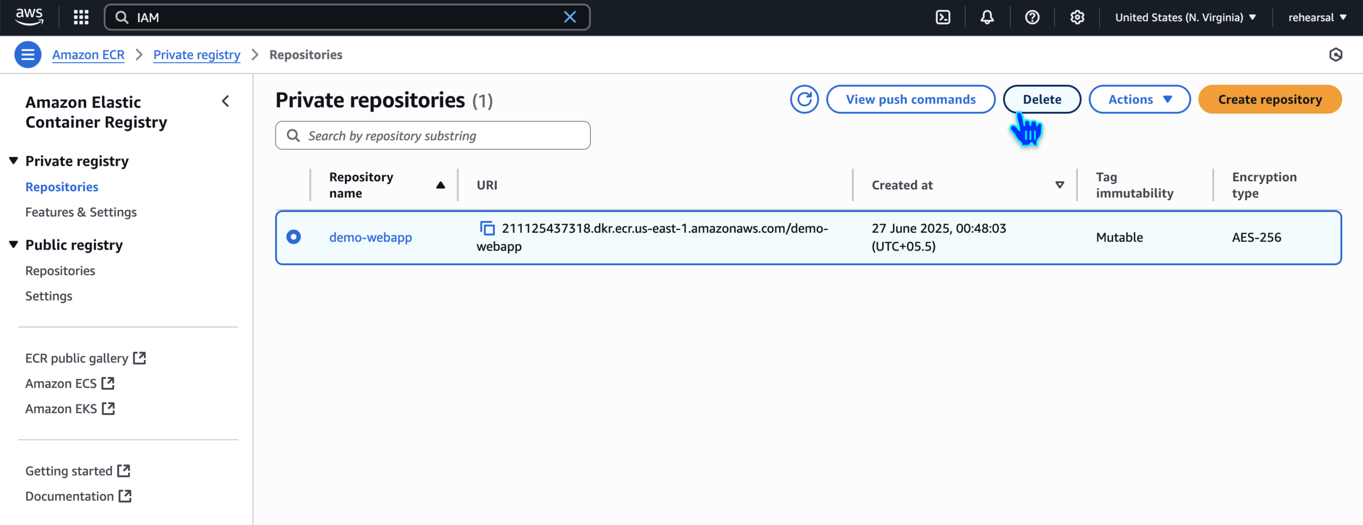Open the rehearsal account menu
The width and height of the screenshot is (1363, 525).
[x=1317, y=17]
